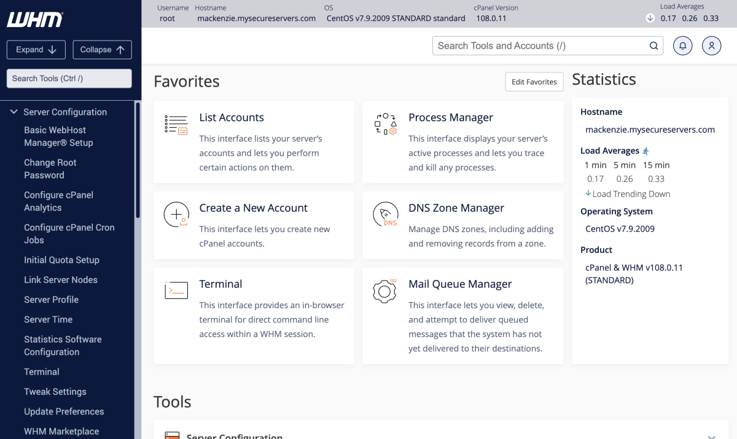Click the Mail Queue Manager gear icon
The height and width of the screenshot is (439, 737).
[x=385, y=290]
